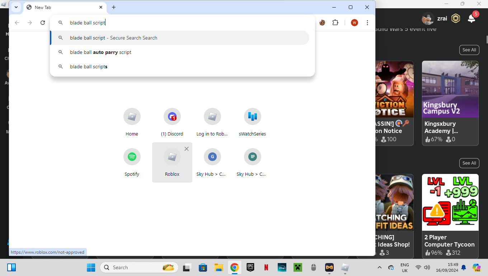The height and width of the screenshot is (276, 488).
Task: Click lower See All button in Roblox
Action: tap(469, 163)
